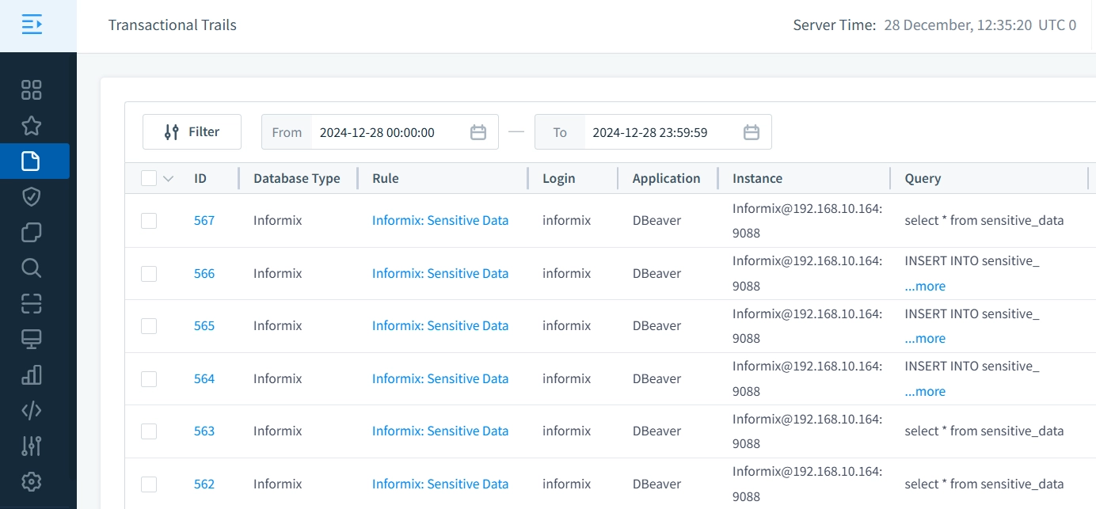Open Informix: Sensitive Data rule in row 563

[x=440, y=431]
